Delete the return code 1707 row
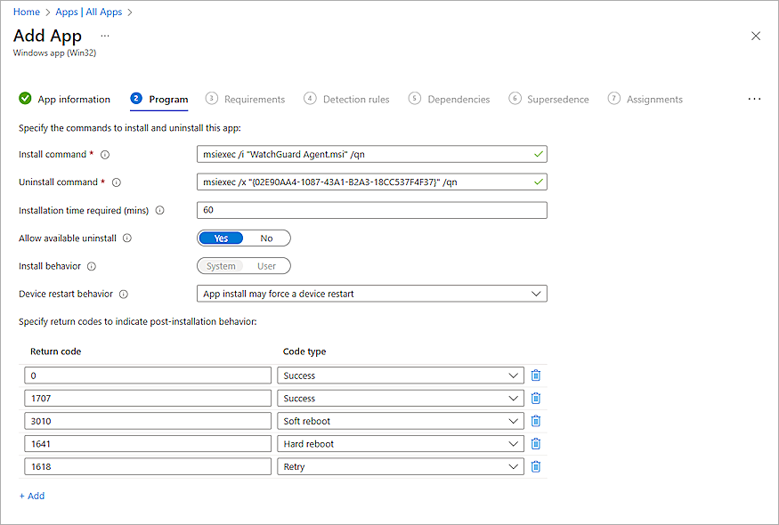Screen dimensions: 779x525 coord(536,399)
